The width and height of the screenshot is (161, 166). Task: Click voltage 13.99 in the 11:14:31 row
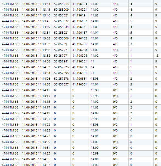[x=95, y=148]
